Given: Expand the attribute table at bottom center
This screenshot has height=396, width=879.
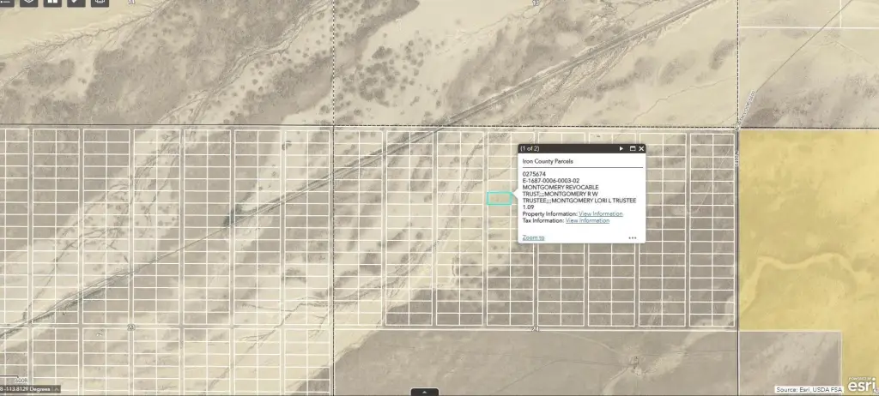Looking at the screenshot, I should tap(425, 392).
